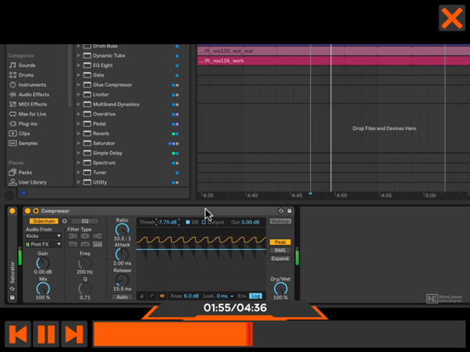
Task: Select the low-pass filter type icon
Action: click(72, 244)
